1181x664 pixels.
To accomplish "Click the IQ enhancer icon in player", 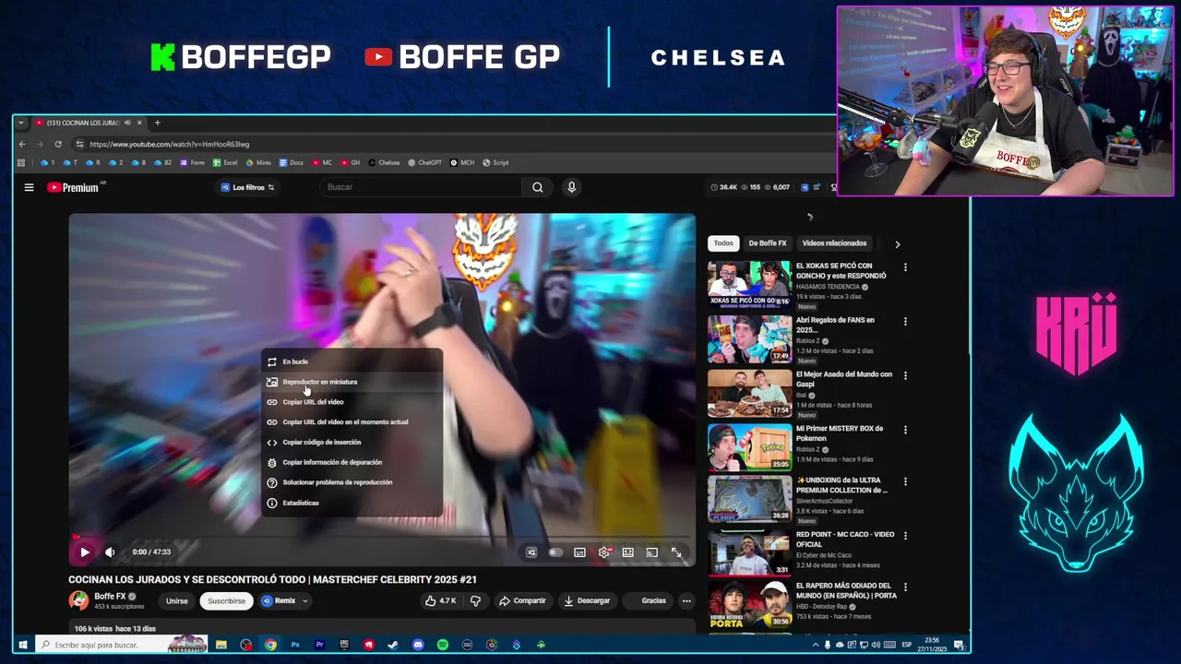I will pyautogui.click(x=531, y=552).
